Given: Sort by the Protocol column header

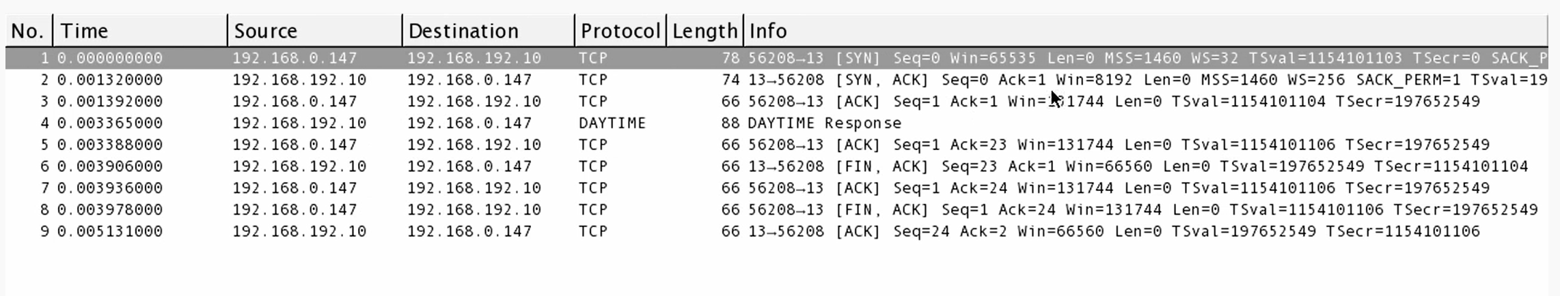Looking at the screenshot, I should click(x=620, y=31).
